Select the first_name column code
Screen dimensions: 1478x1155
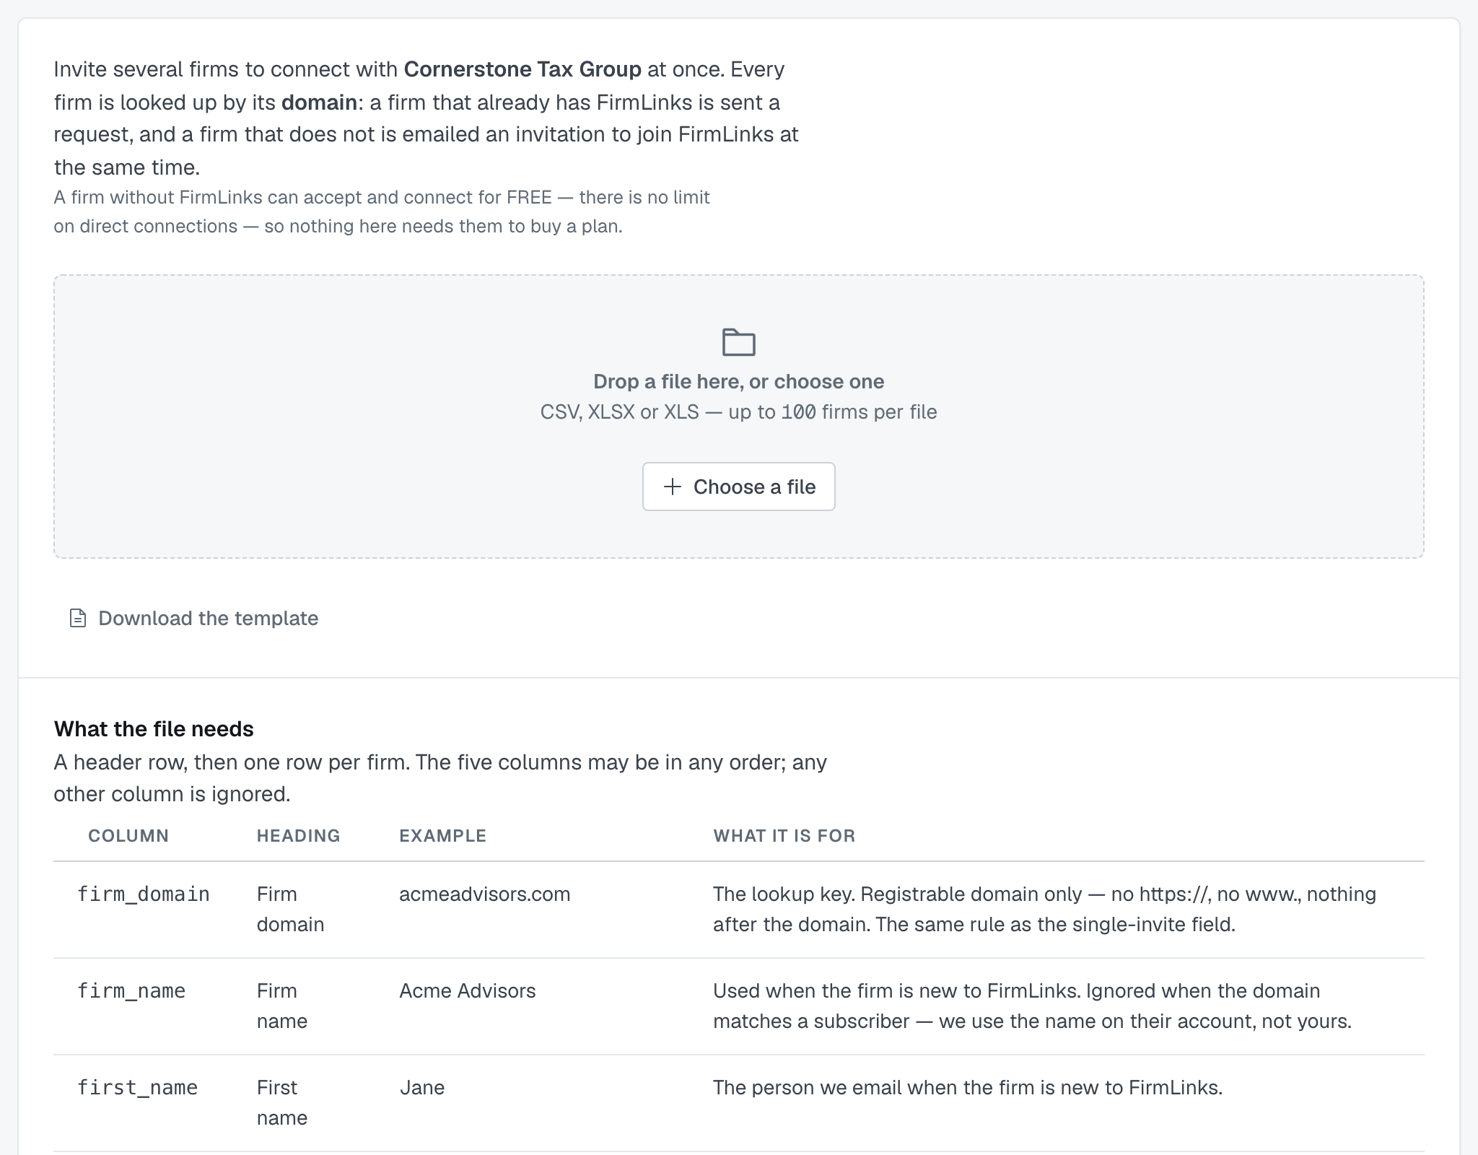click(137, 1088)
